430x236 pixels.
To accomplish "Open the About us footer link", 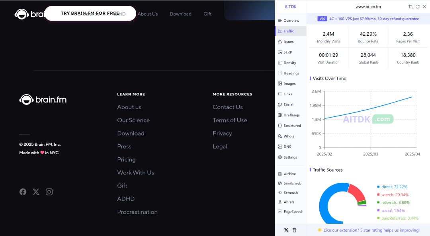I will (129, 107).
